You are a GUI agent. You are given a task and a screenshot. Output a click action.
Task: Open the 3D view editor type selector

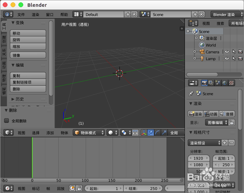coord(9,133)
